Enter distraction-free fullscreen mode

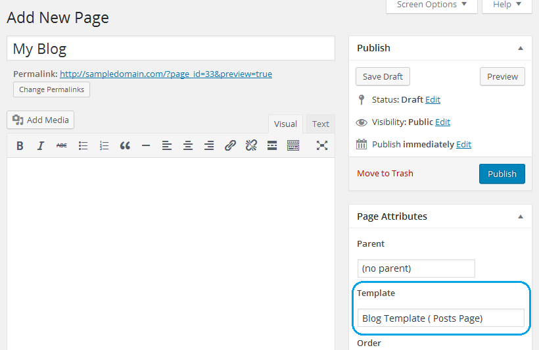point(322,145)
